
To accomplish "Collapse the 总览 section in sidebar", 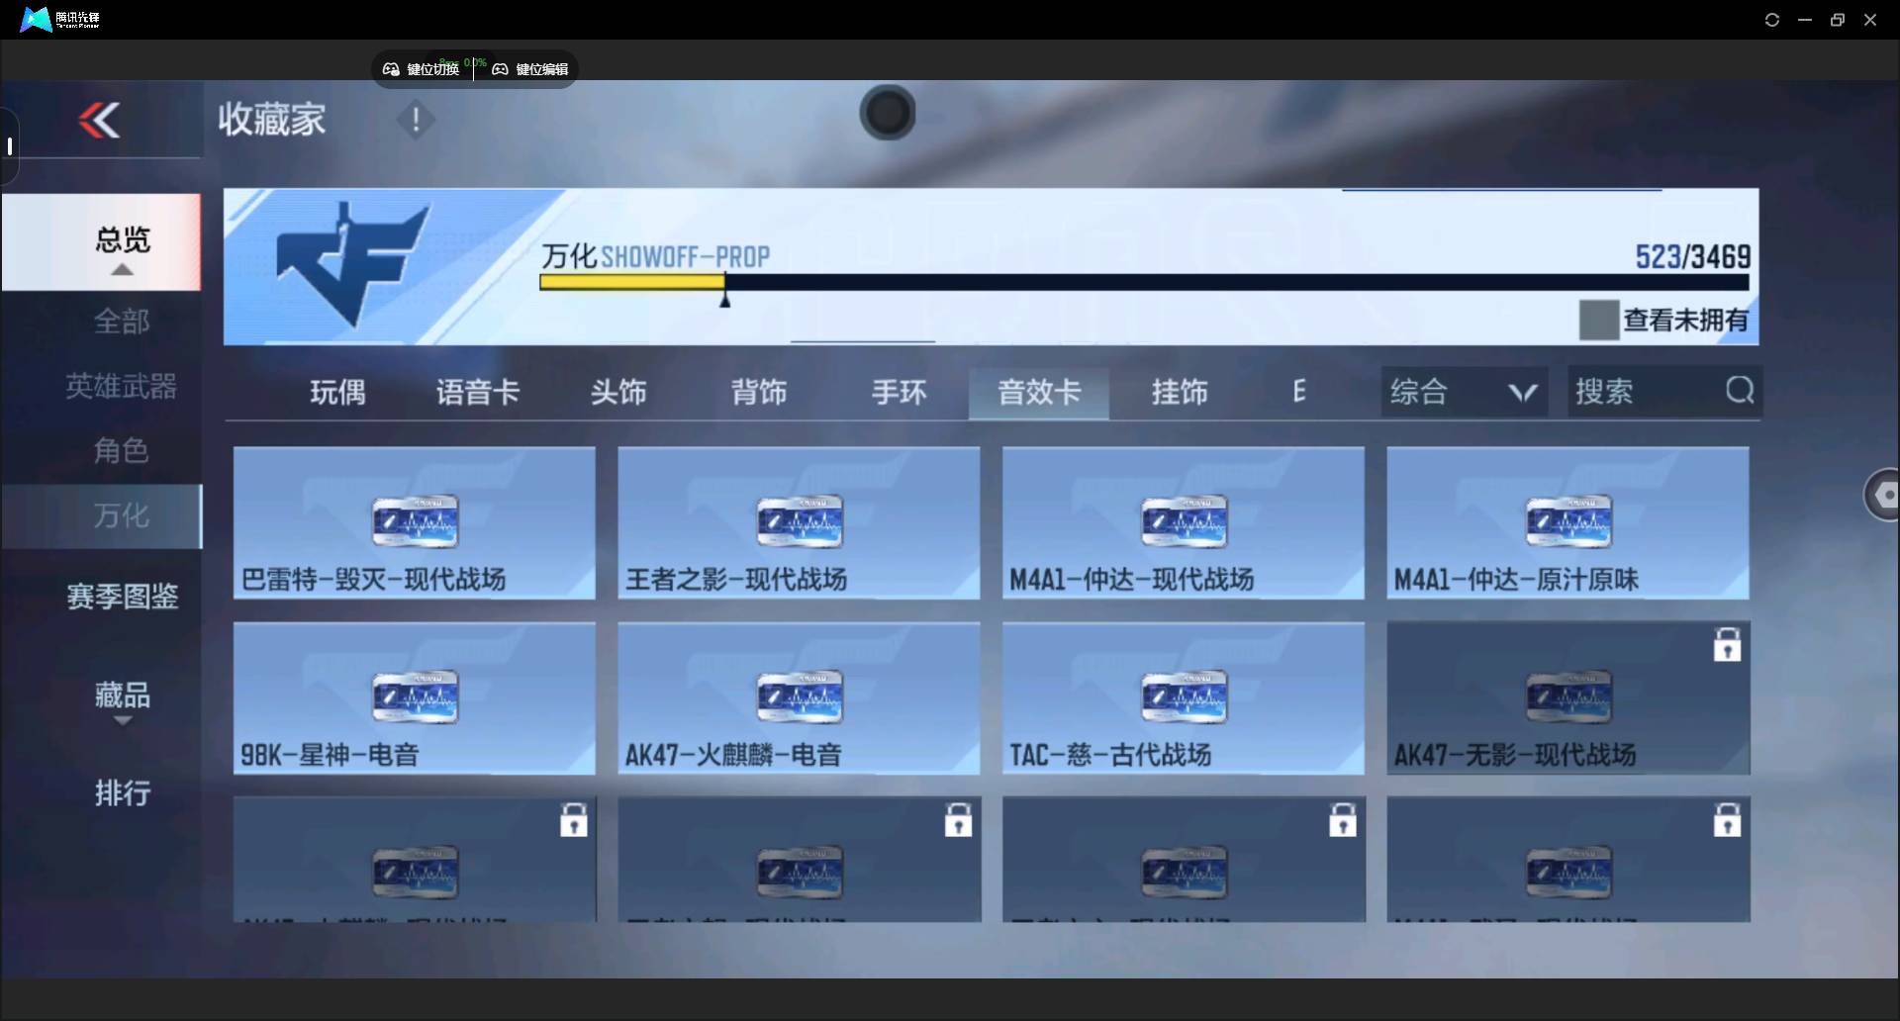I will click(x=122, y=269).
